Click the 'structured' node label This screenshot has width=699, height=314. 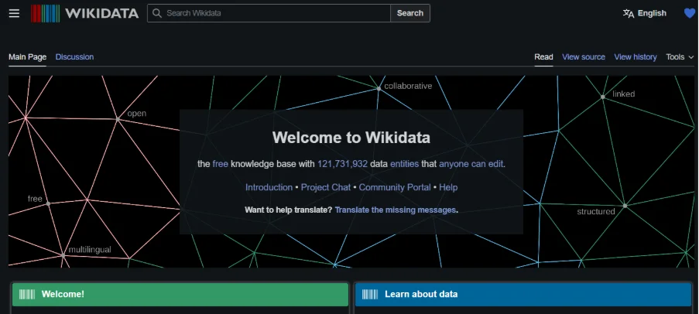[595, 212]
